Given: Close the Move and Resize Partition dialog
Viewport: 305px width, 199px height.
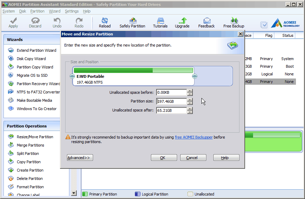Looking at the screenshot, I should tap(241, 34).
